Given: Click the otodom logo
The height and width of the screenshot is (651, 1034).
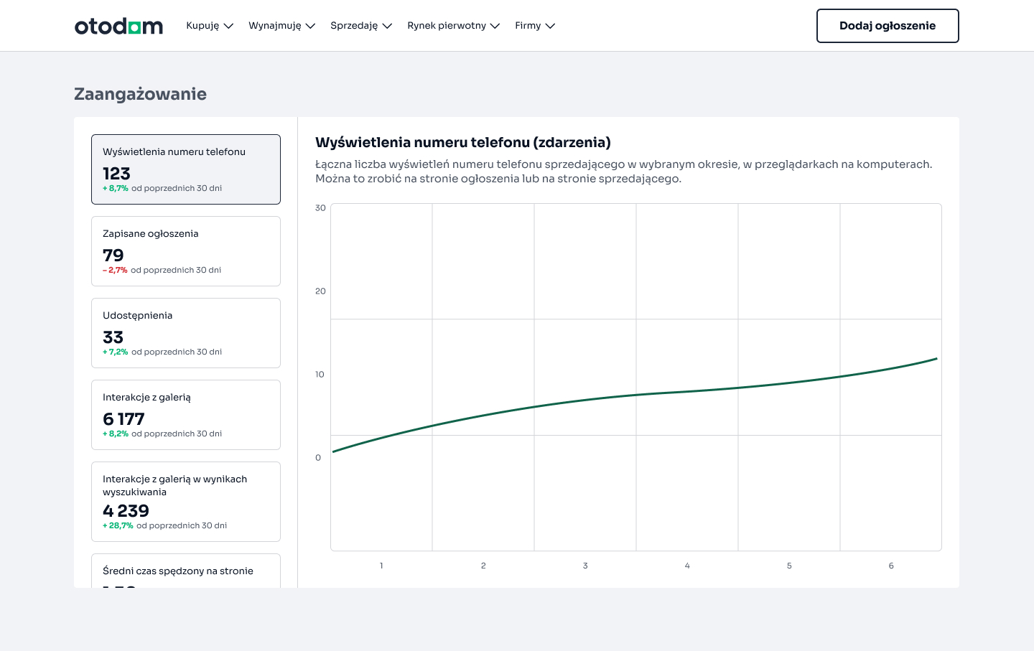Looking at the screenshot, I should 118,25.
